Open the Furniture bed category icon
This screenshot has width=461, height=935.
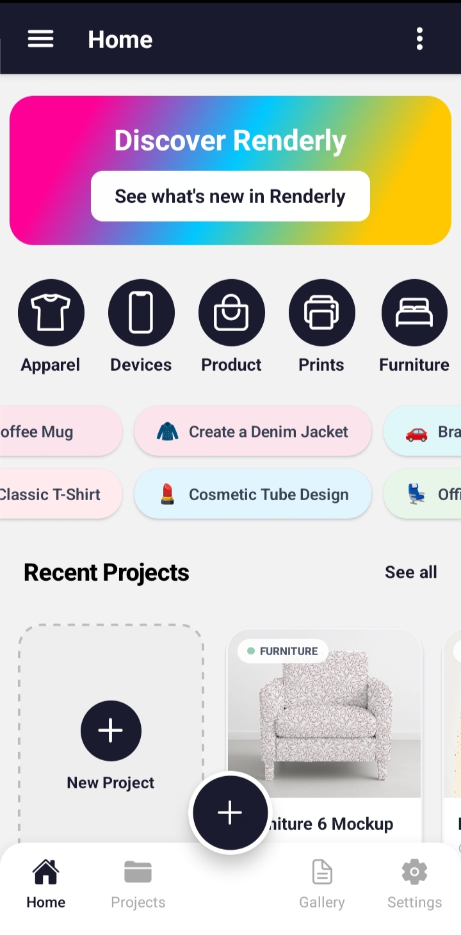coord(414,313)
